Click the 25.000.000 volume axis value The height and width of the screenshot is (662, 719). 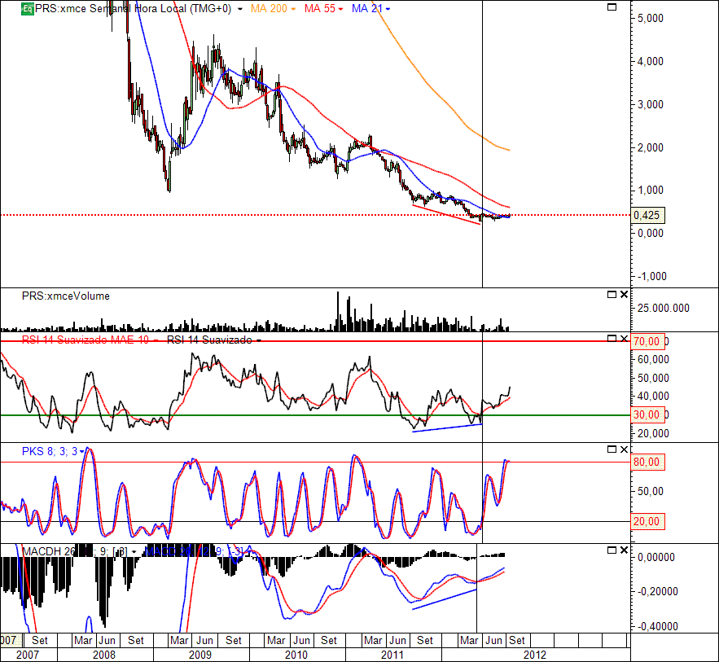[663, 308]
